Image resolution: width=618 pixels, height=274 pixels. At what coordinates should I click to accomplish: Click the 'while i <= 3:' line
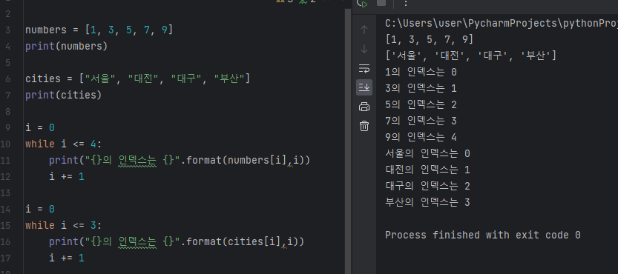click(x=64, y=225)
